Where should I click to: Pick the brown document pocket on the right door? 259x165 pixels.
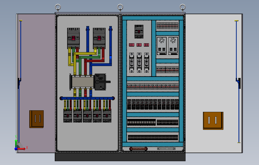pos(213,121)
